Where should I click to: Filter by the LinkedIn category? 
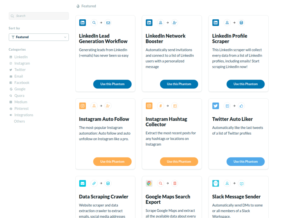tap(21, 57)
